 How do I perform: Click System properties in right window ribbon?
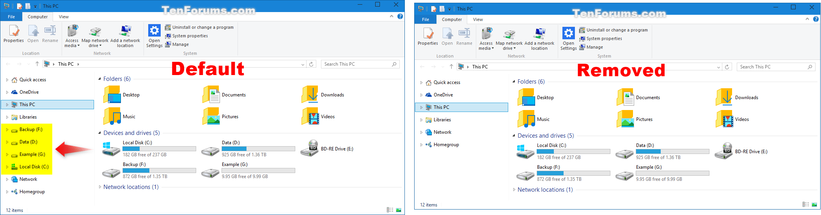(601, 38)
